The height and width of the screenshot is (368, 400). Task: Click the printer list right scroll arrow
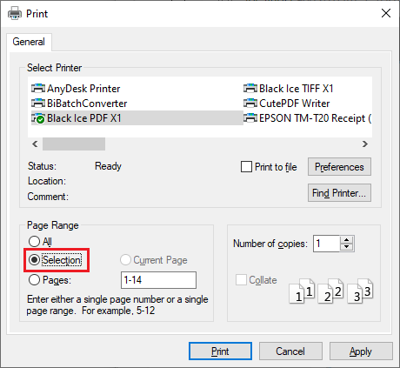[365, 144]
